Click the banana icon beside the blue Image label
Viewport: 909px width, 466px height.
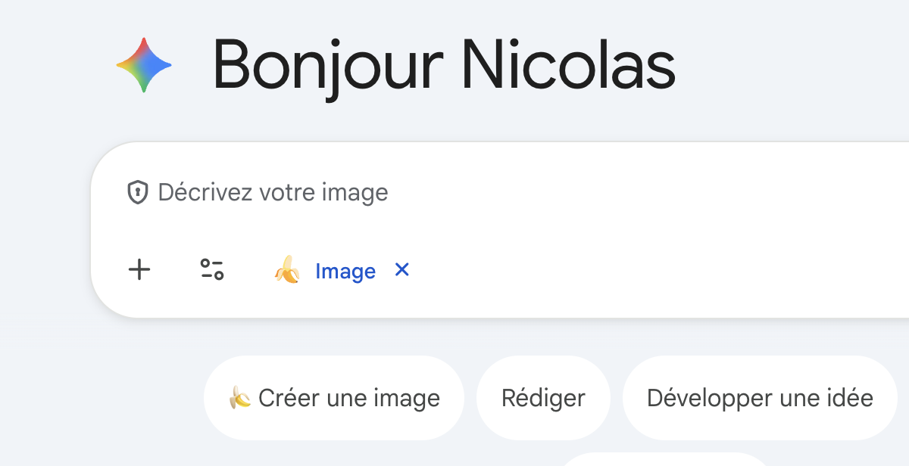pyautogui.click(x=287, y=270)
